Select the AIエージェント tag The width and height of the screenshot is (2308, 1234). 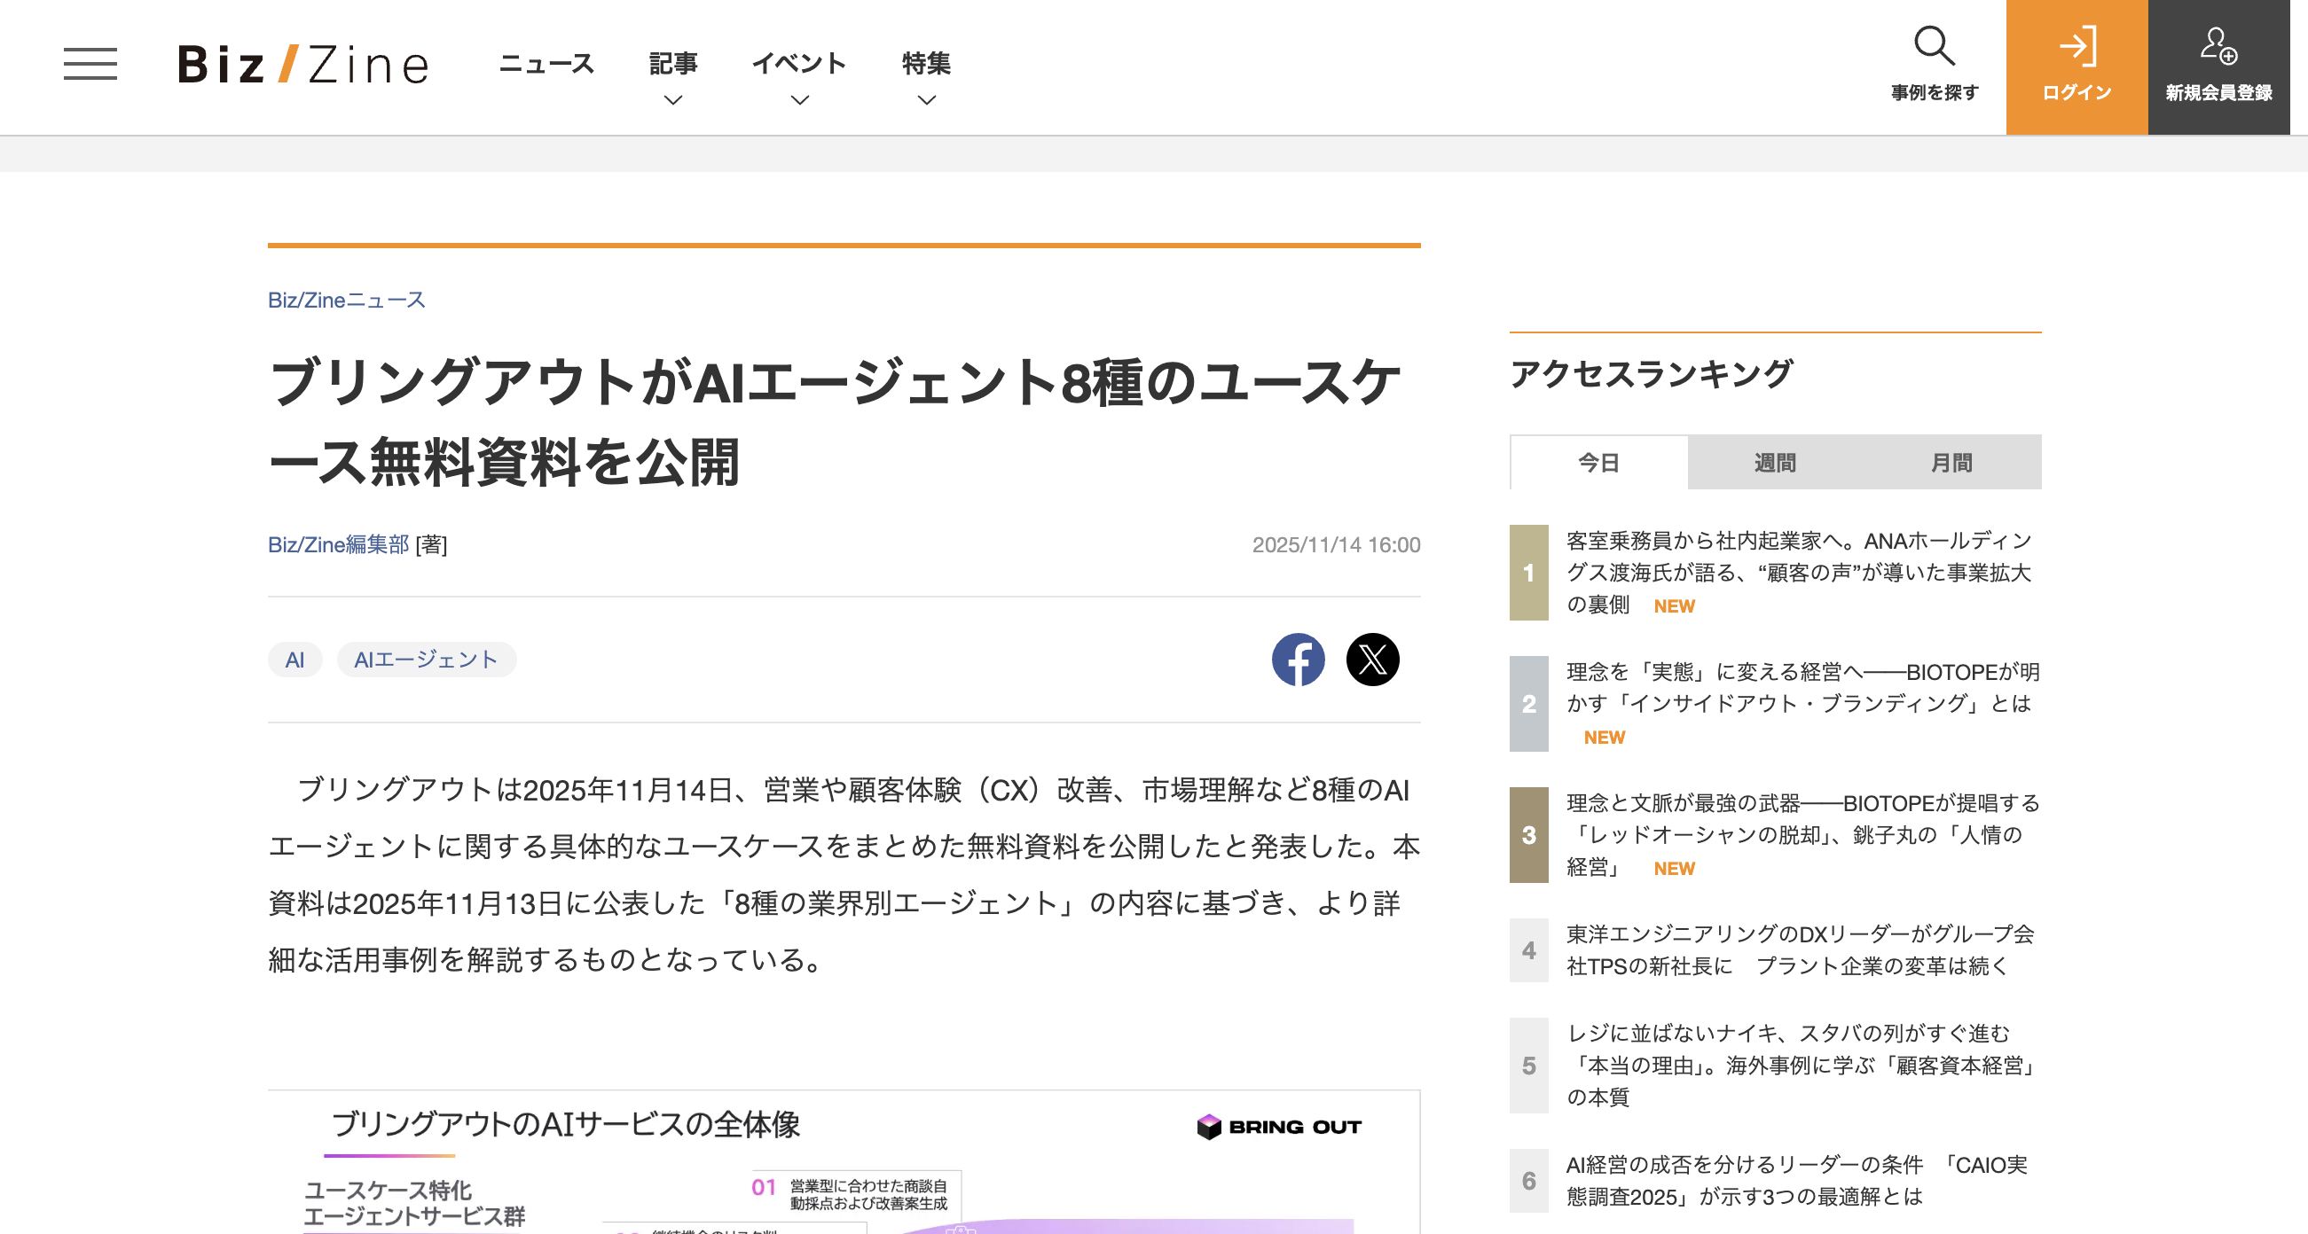[x=426, y=659]
